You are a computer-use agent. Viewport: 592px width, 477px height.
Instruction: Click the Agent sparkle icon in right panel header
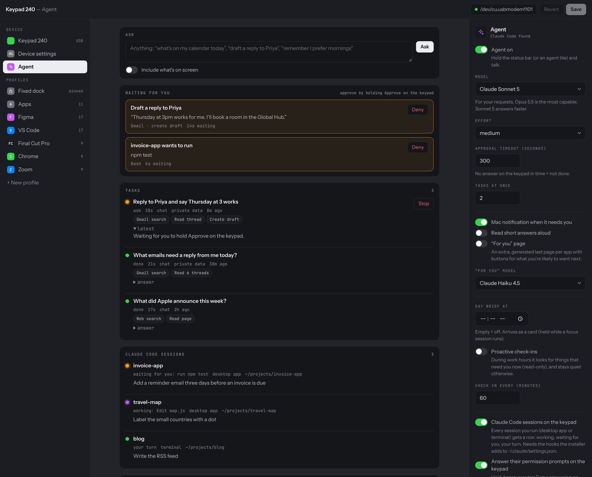coord(481,32)
